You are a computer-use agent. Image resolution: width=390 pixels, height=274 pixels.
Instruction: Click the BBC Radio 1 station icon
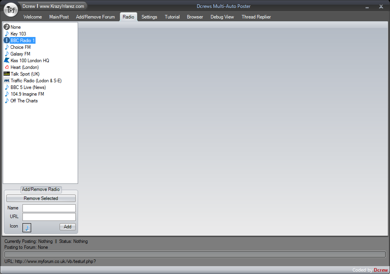click(7, 40)
